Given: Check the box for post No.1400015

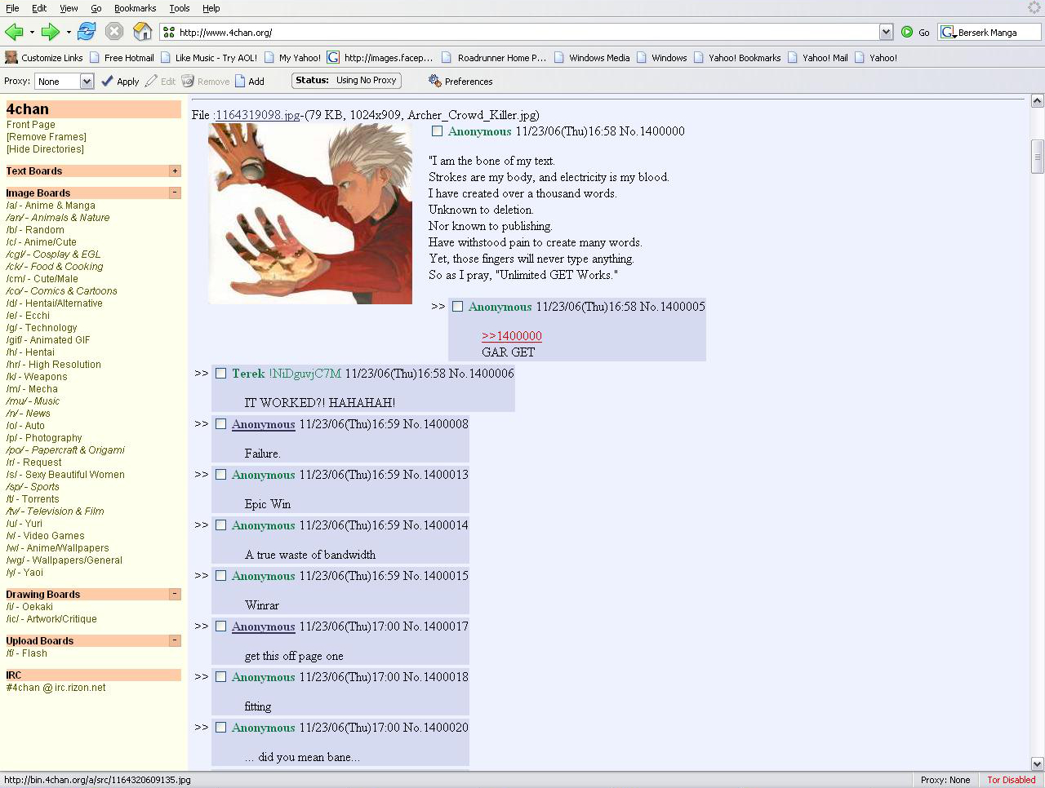Looking at the screenshot, I should 221,576.
